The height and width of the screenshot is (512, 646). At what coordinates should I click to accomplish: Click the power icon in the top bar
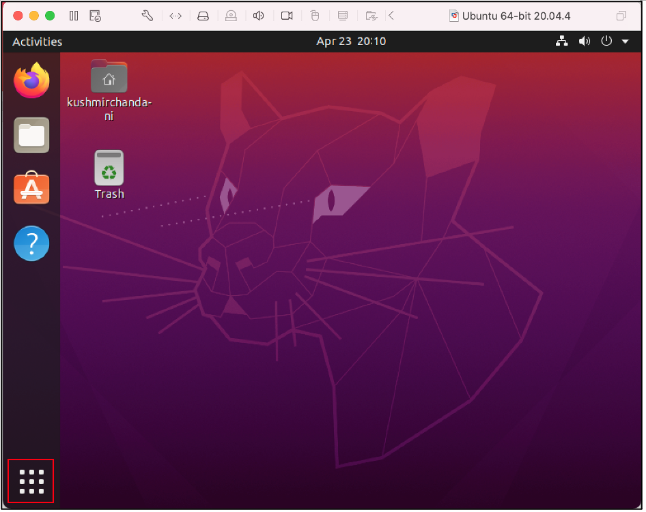606,41
